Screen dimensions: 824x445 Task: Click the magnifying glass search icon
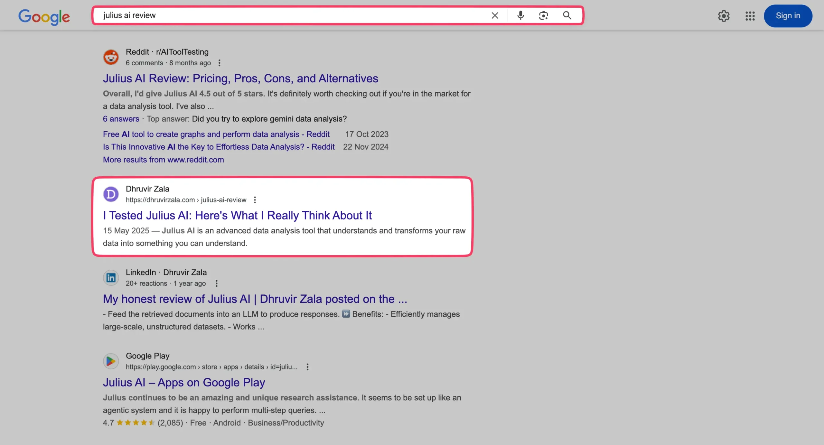[x=567, y=15]
